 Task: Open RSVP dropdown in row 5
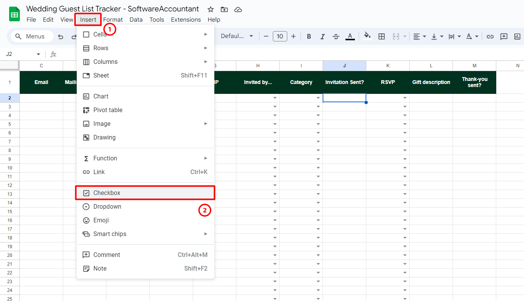click(405, 124)
